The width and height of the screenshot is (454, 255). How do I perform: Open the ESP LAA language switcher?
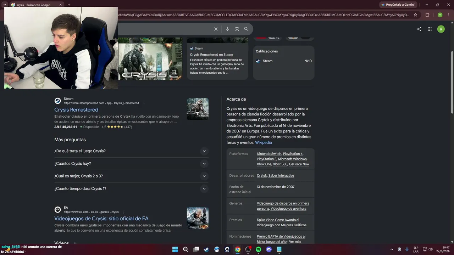(416, 249)
